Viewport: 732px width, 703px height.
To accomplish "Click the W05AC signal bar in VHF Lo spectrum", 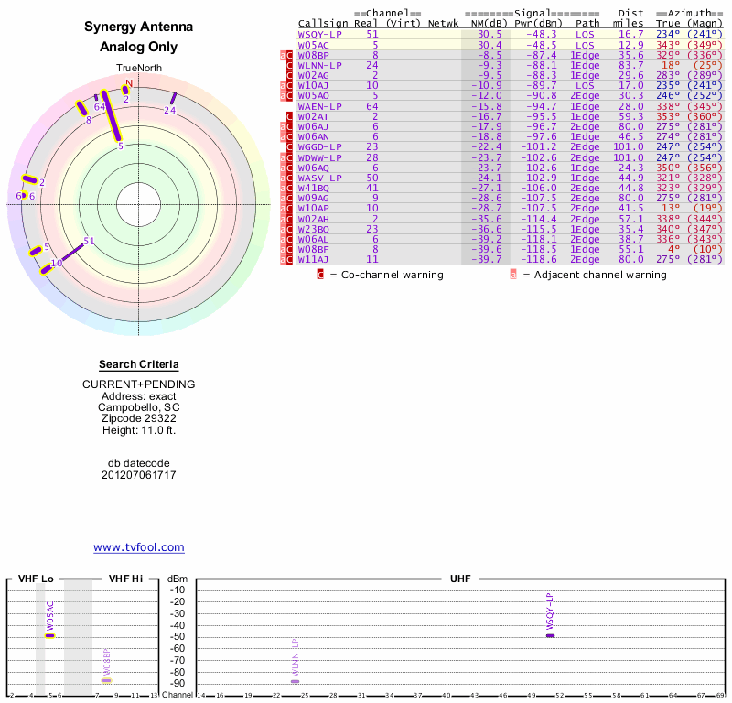I will point(50,634).
